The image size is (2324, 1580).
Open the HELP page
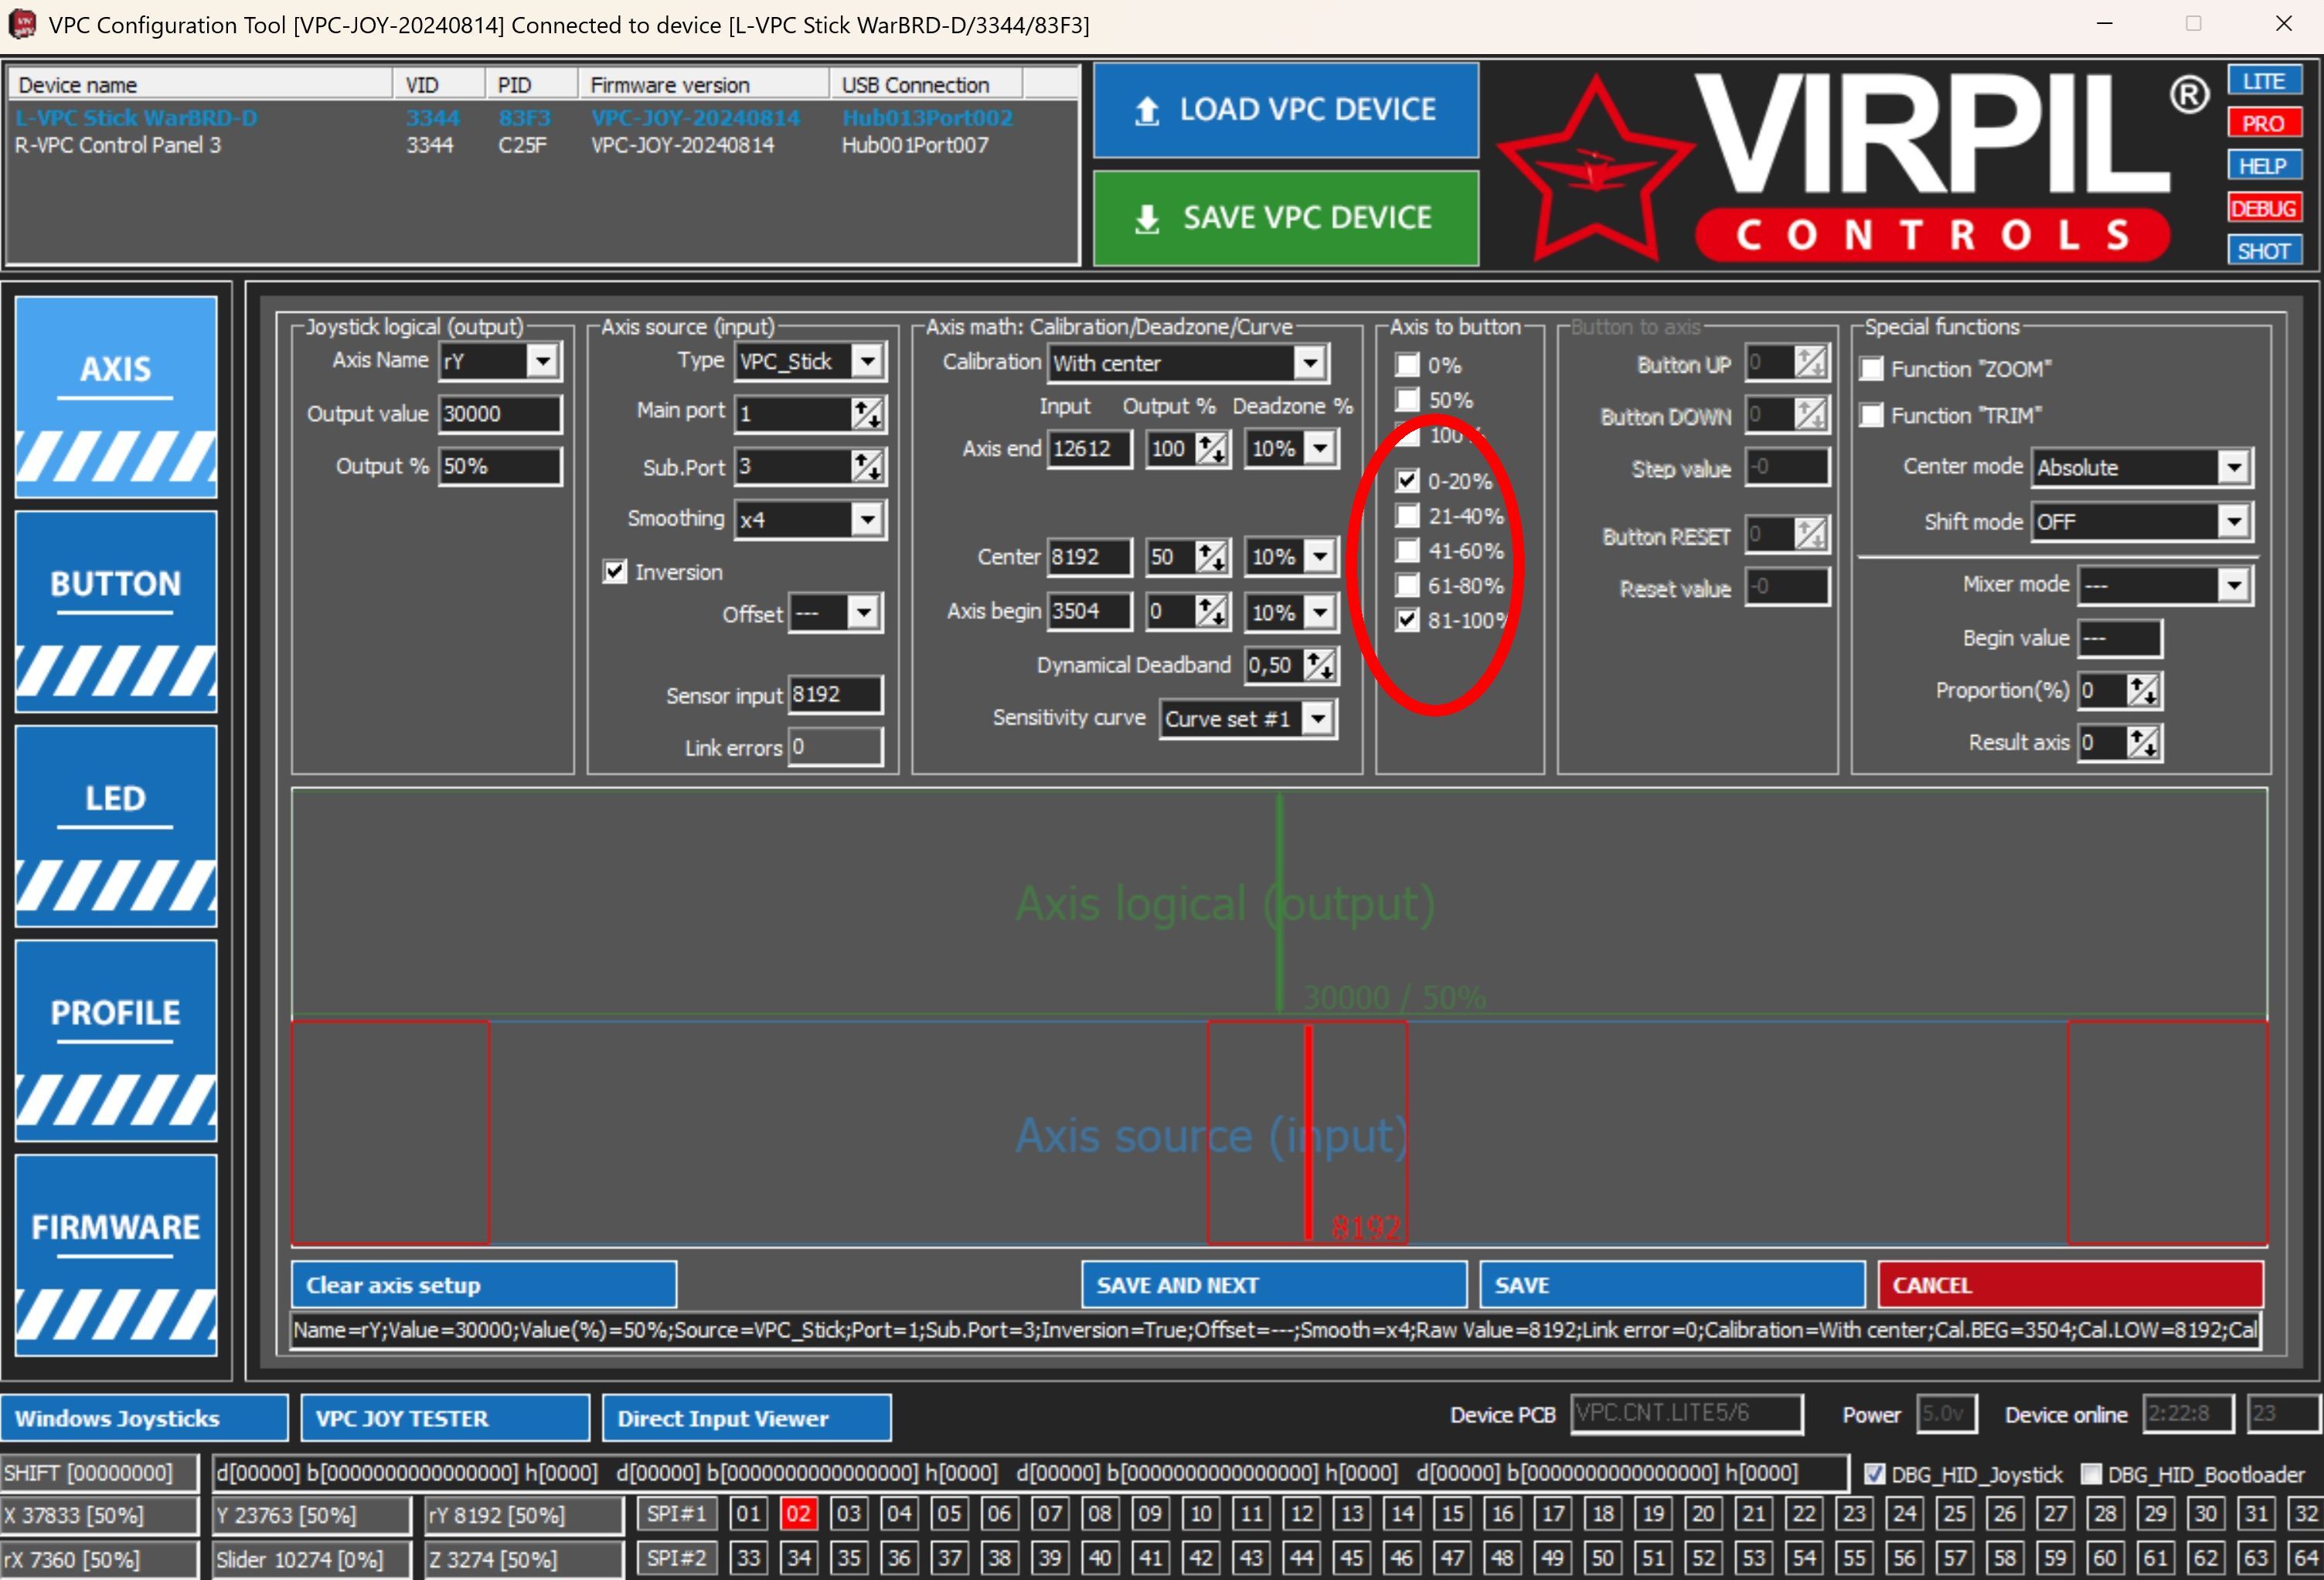tap(2264, 165)
